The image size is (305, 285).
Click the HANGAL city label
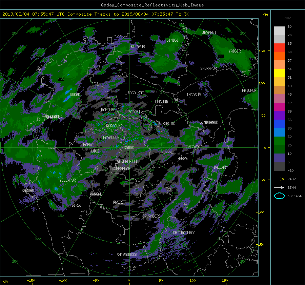[96, 194]
